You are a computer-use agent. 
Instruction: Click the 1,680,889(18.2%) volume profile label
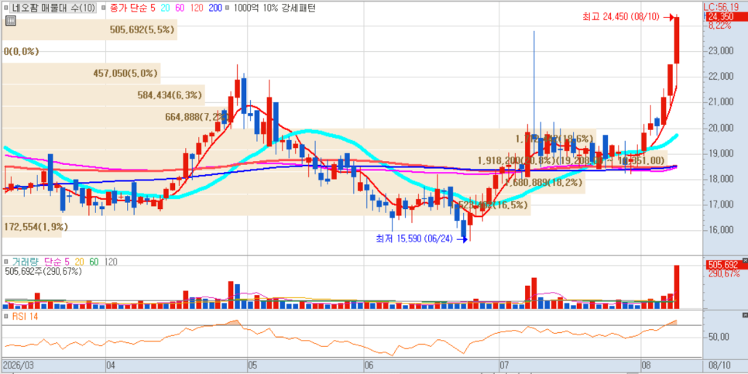(x=544, y=183)
